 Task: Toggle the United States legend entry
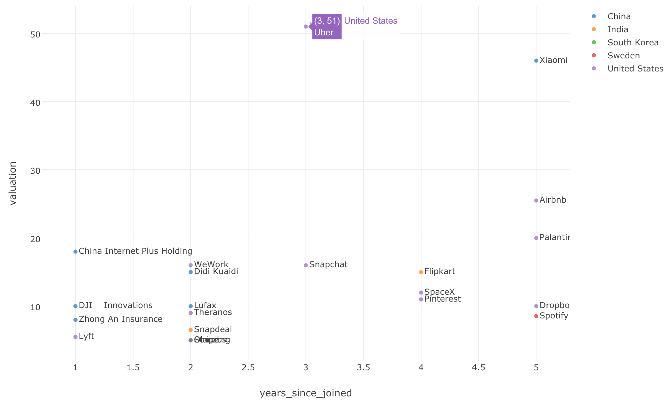(628, 68)
